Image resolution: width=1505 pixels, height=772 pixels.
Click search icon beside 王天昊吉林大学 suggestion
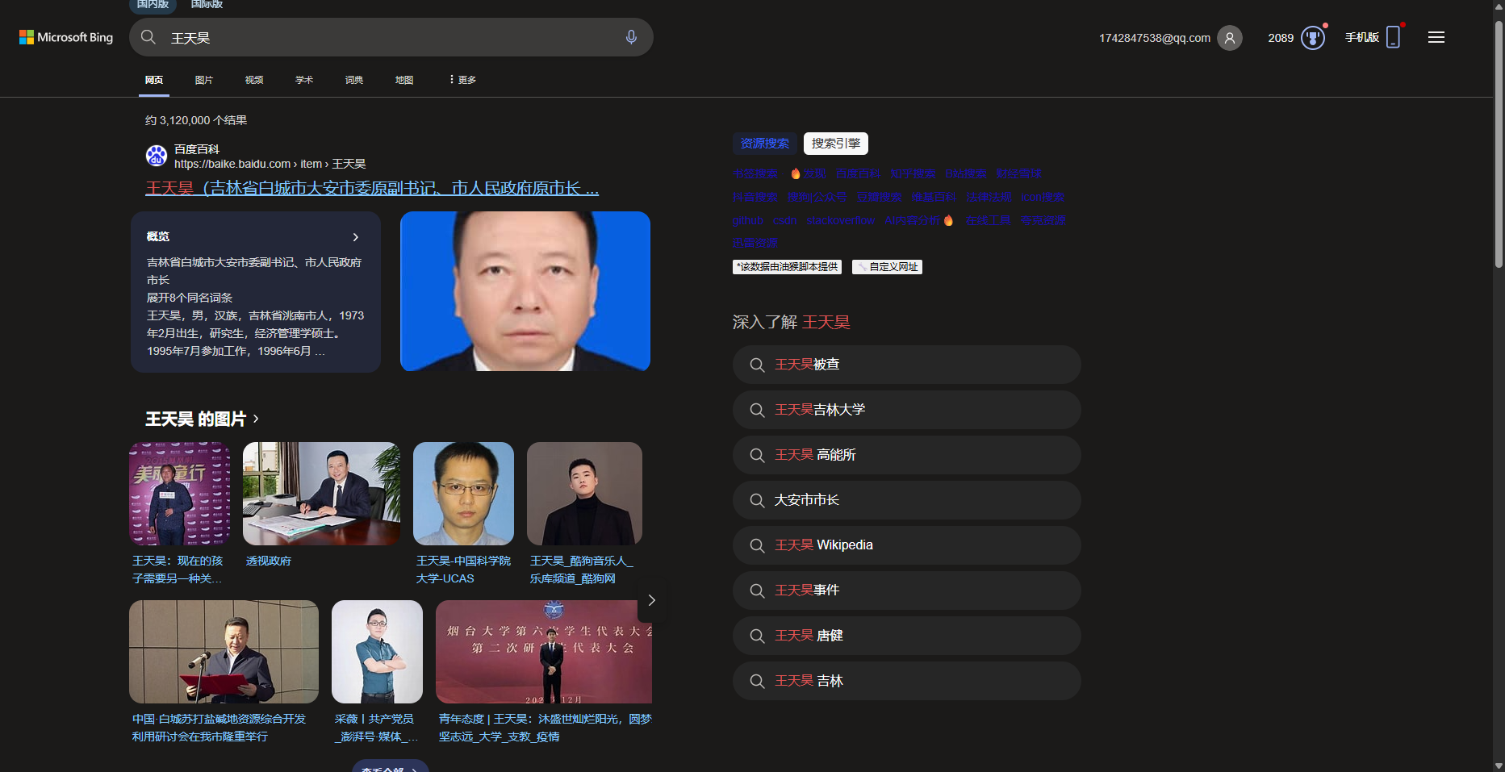[x=757, y=410]
